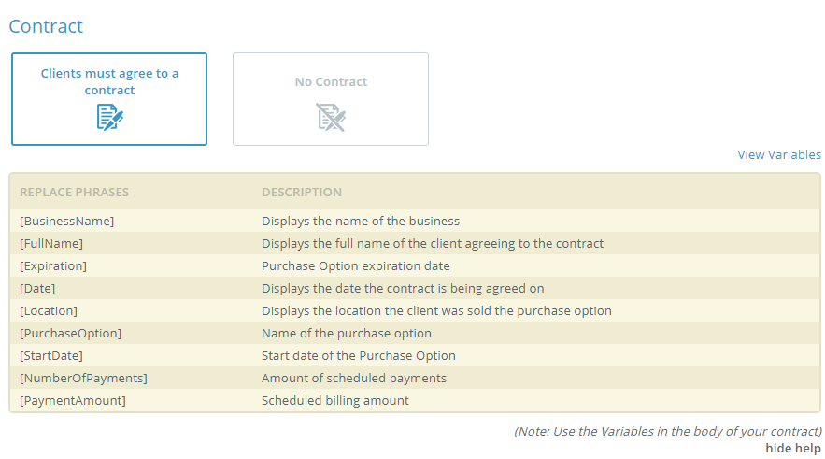Select the [FullName] replace phrase
Image resolution: width=825 pixels, height=459 pixels.
[x=51, y=244]
